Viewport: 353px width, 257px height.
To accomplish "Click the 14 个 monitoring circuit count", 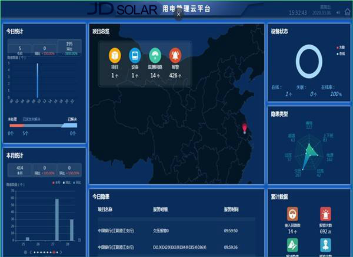I will pos(155,76).
